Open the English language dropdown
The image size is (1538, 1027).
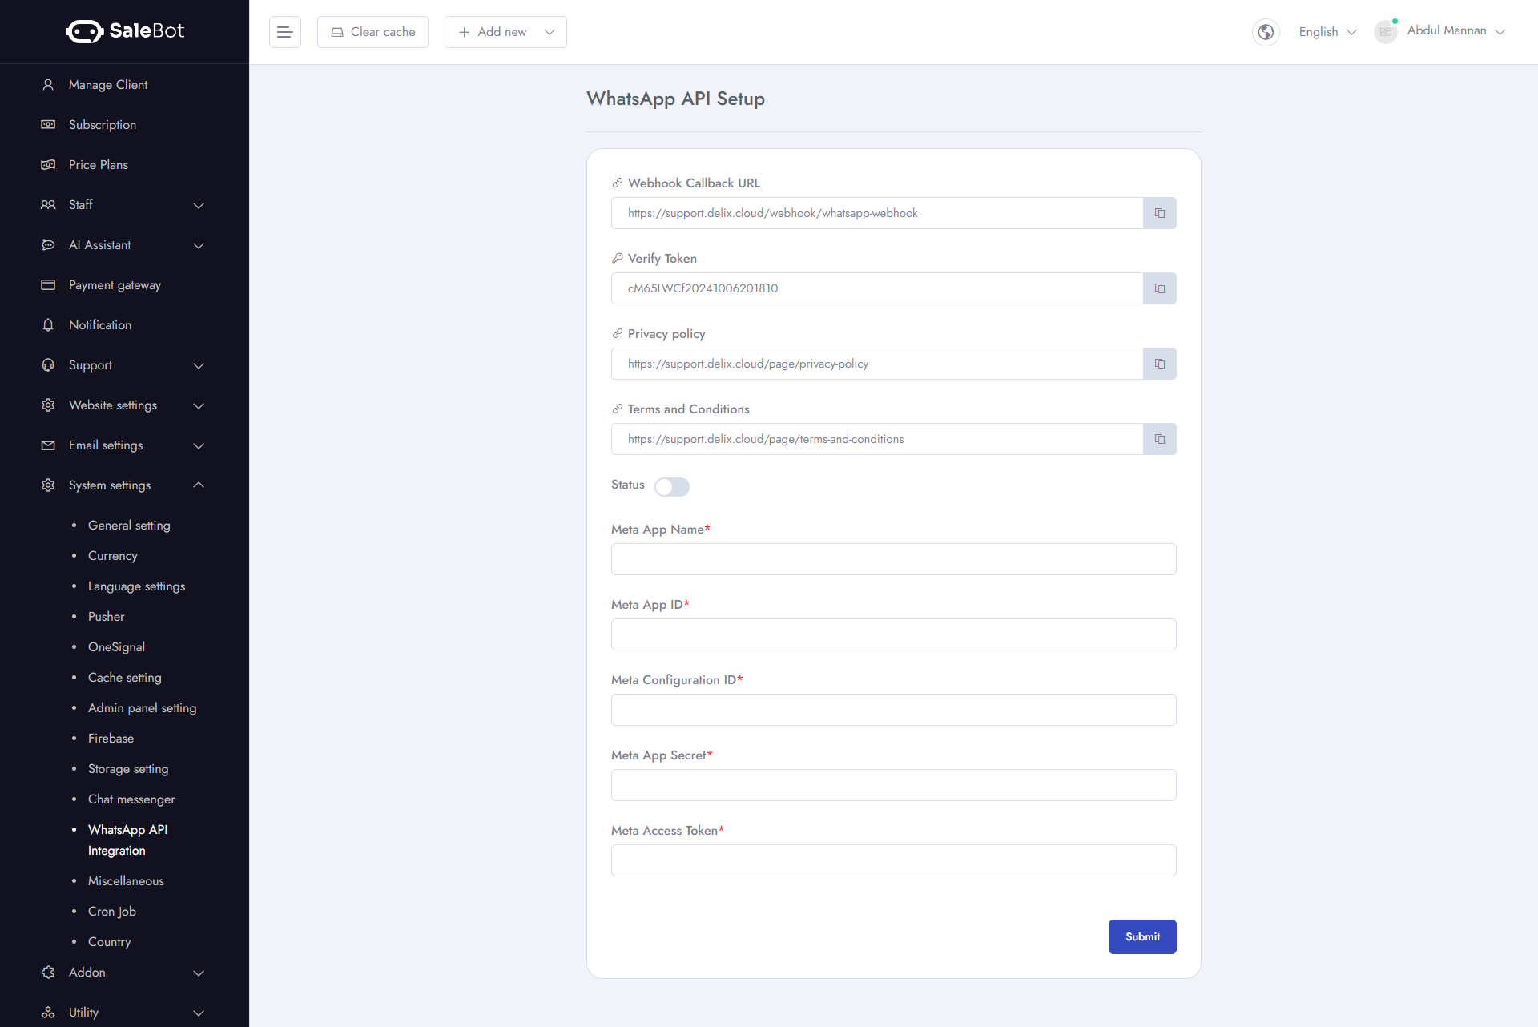point(1326,31)
